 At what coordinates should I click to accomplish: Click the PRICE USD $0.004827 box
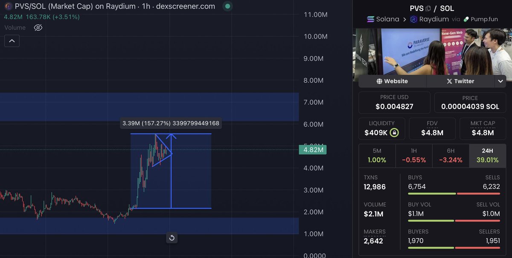click(x=394, y=102)
